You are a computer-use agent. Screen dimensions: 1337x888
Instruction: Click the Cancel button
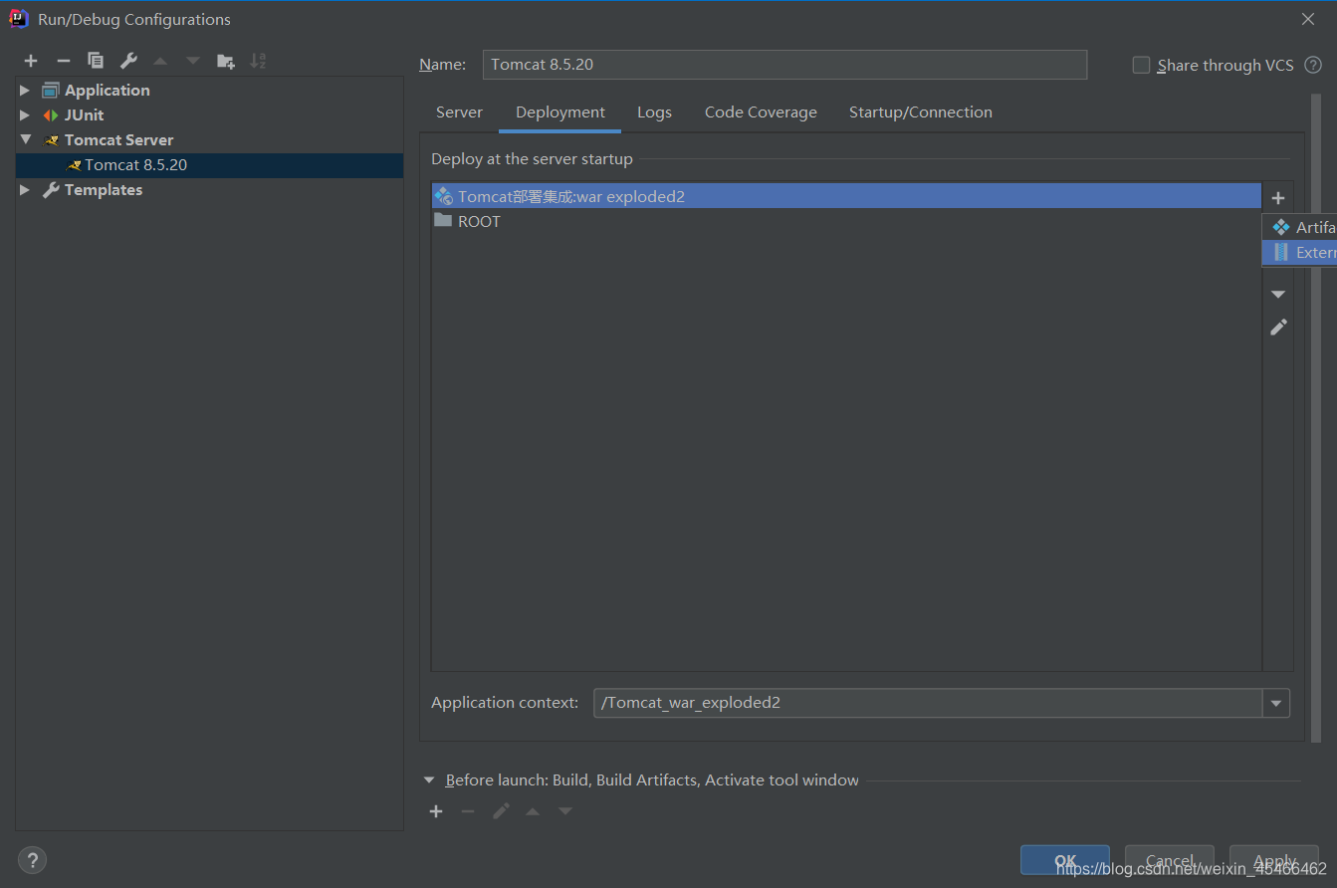pyautogui.click(x=1170, y=861)
